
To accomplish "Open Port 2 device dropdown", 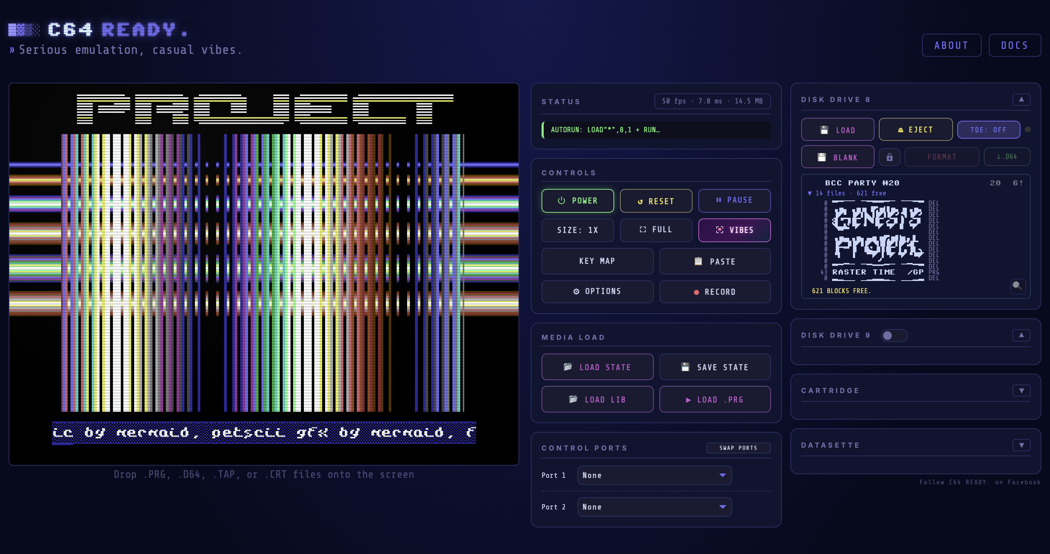I will click(x=654, y=507).
